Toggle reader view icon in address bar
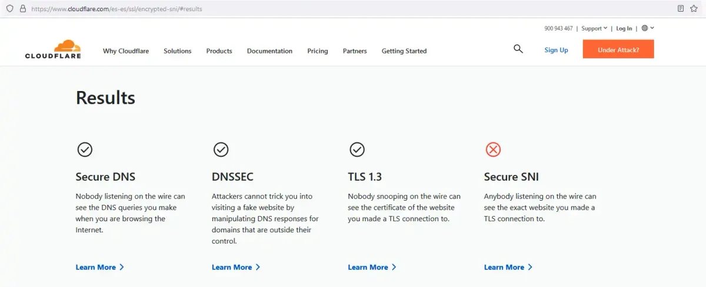 [681, 9]
